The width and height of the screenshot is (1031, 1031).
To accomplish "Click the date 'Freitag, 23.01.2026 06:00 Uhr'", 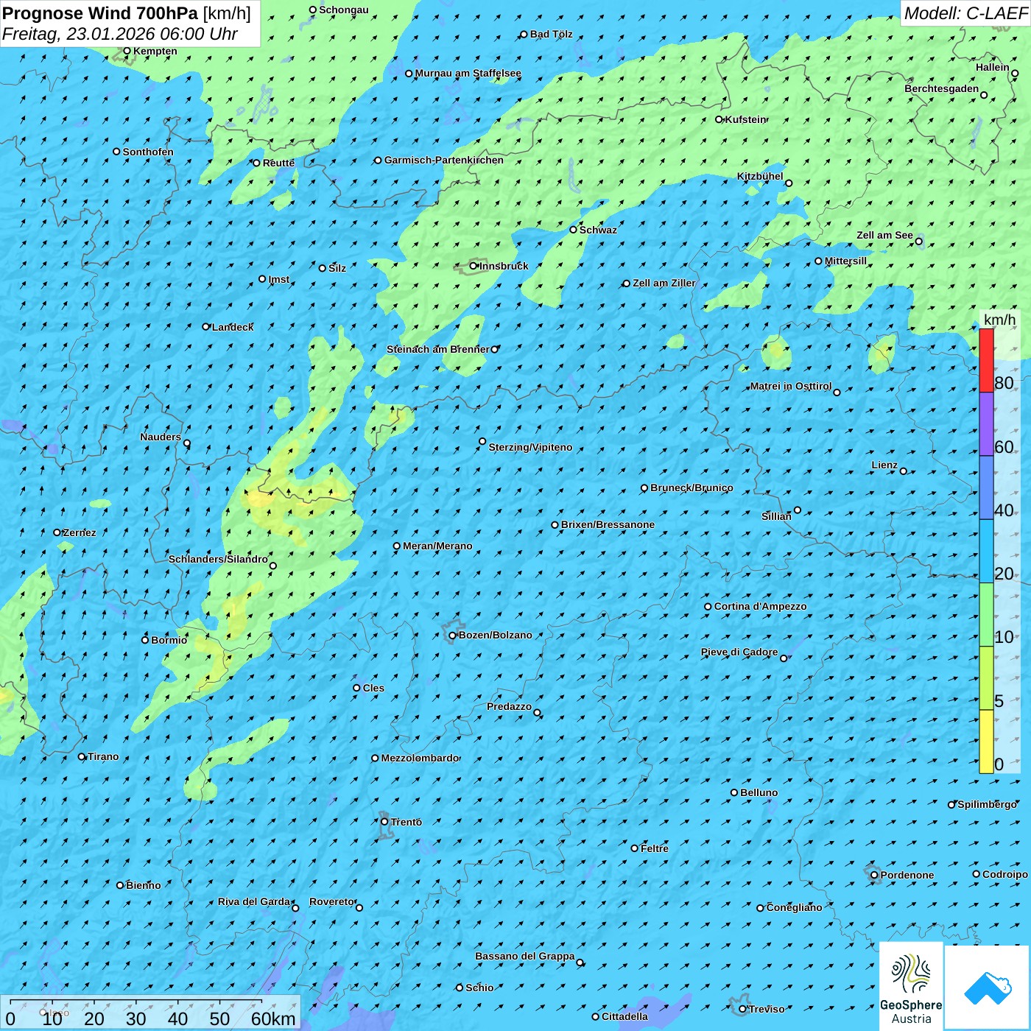I will coord(120,34).
